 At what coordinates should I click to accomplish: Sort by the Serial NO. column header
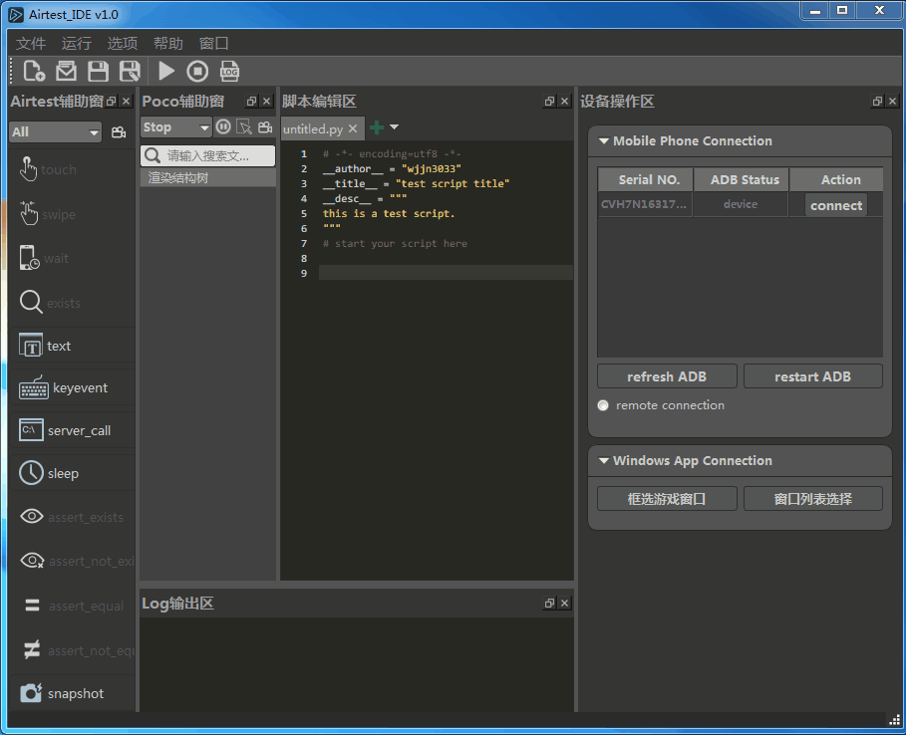[x=646, y=179]
